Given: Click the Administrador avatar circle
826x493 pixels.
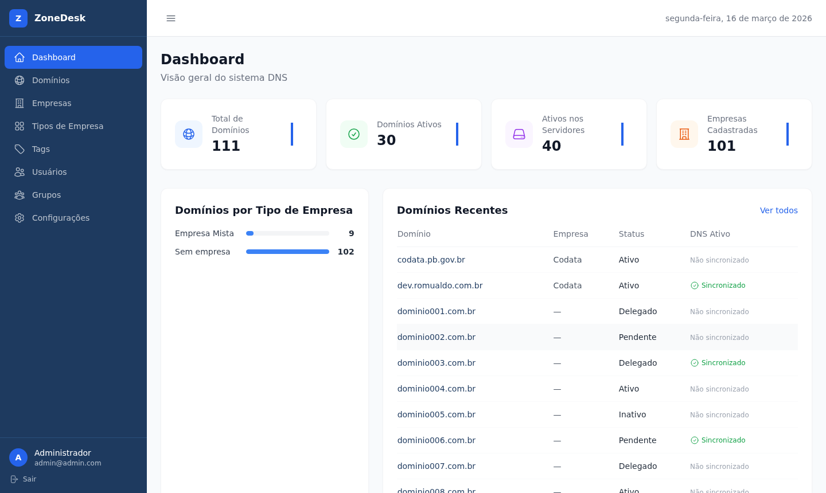Looking at the screenshot, I should [18, 457].
